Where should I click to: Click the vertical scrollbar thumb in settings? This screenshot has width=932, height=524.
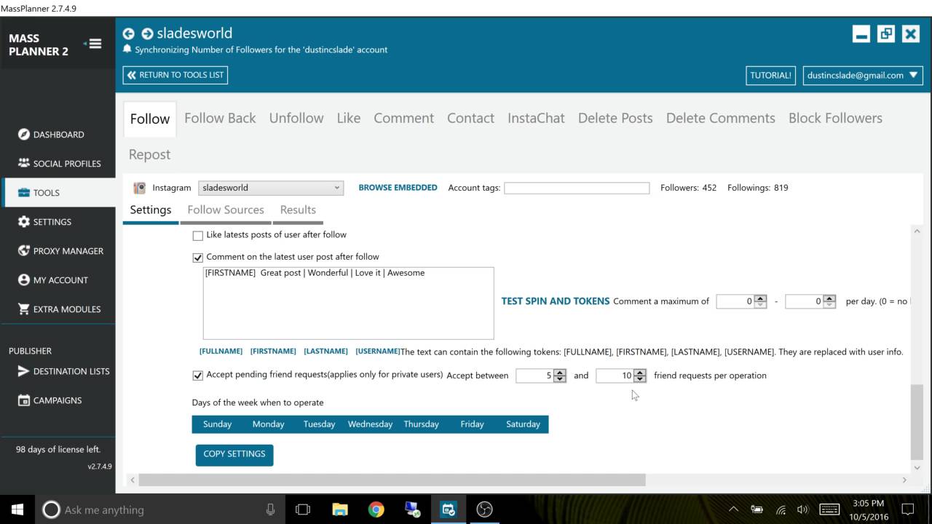coord(917,421)
